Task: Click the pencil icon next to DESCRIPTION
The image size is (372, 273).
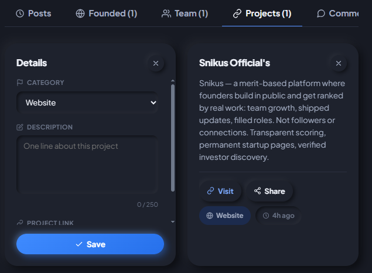Action: pos(20,127)
